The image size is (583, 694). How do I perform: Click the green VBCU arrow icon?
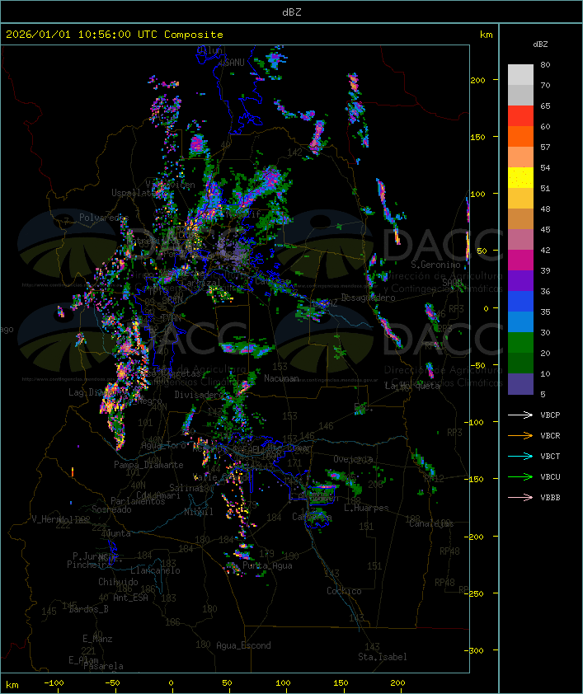click(x=520, y=476)
